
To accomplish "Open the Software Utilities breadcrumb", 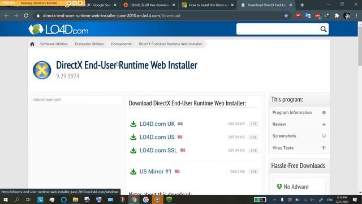I will (54, 44).
